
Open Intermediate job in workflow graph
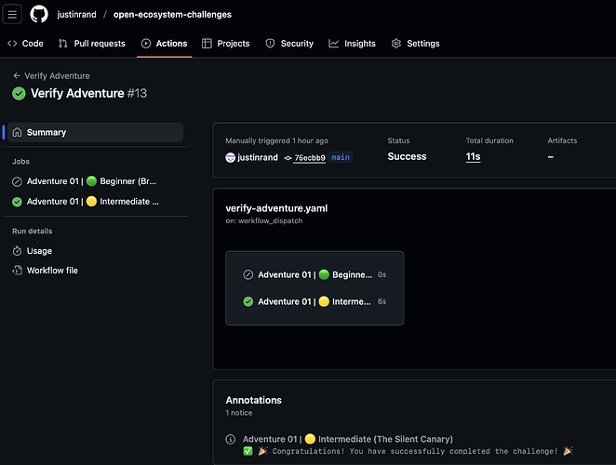click(315, 301)
